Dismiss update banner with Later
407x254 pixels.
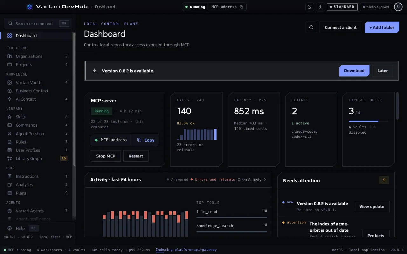tap(383, 71)
